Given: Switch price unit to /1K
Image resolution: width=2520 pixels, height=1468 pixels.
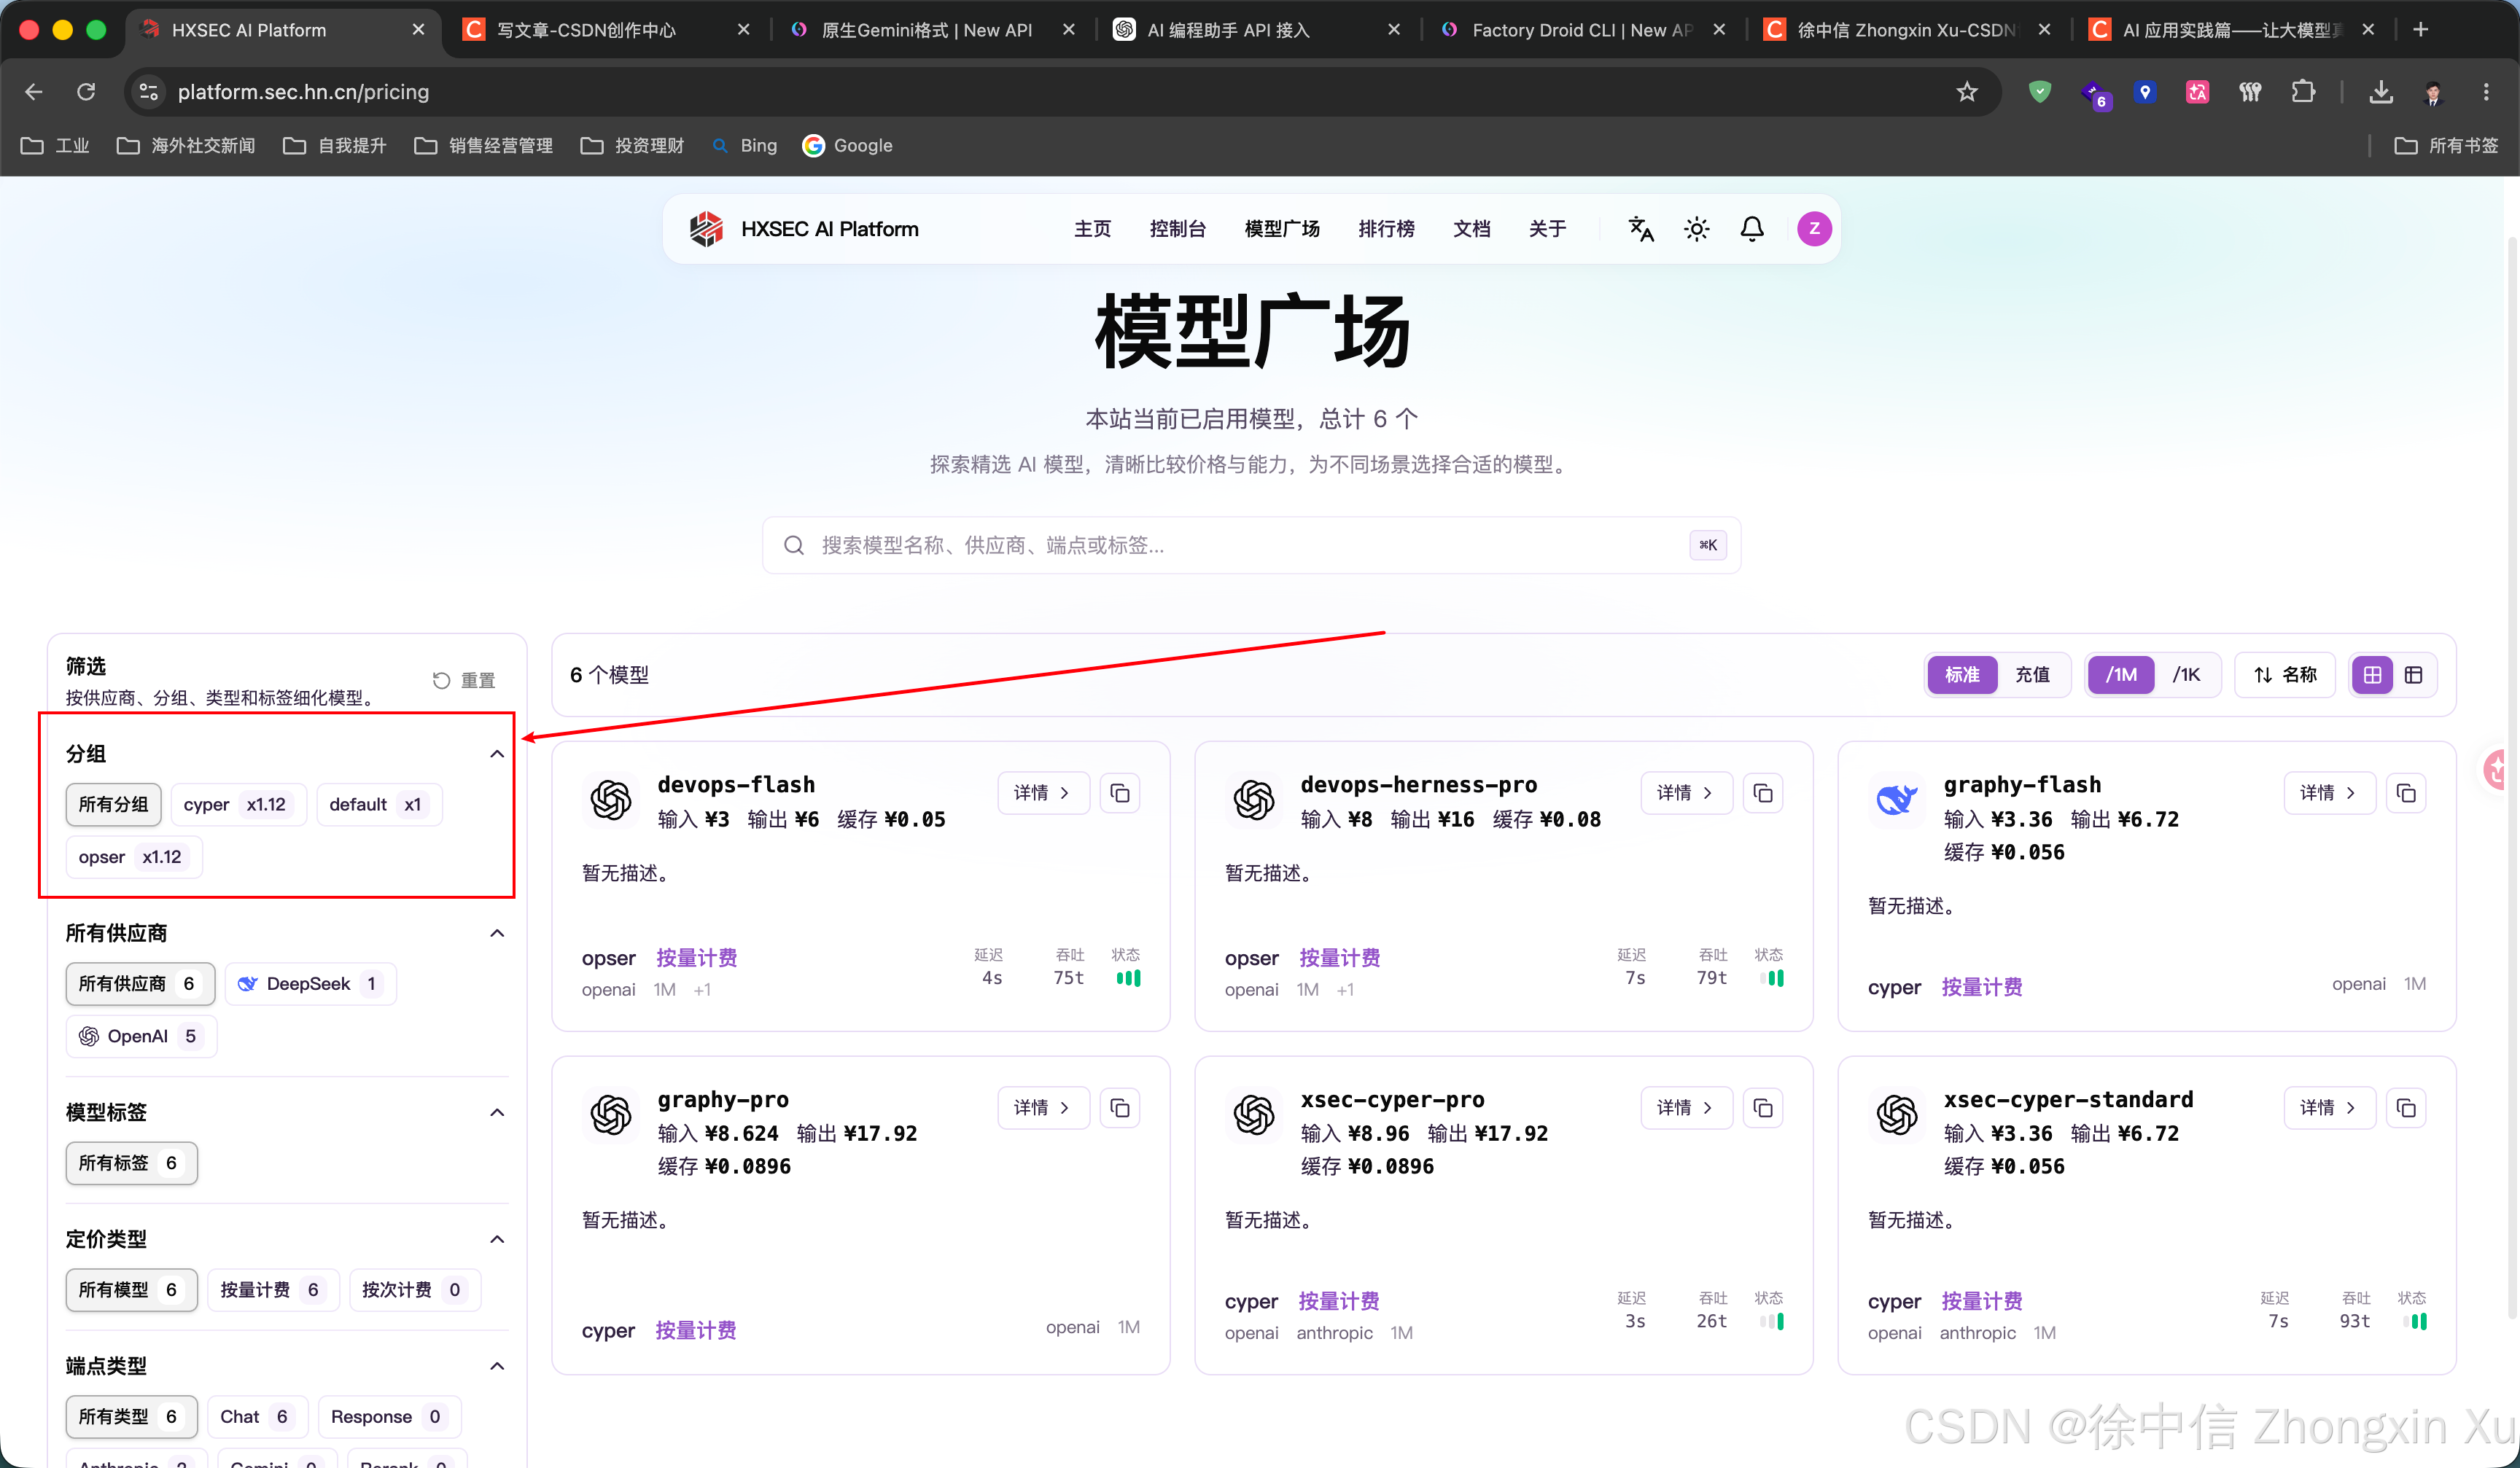Looking at the screenshot, I should click(2186, 676).
